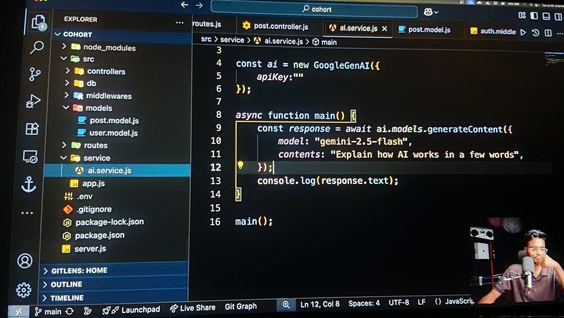The height and width of the screenshot is (318, 564).
Task: Close the ai.service.js tab
Action: pyautogui.click(x=384, y=29)
